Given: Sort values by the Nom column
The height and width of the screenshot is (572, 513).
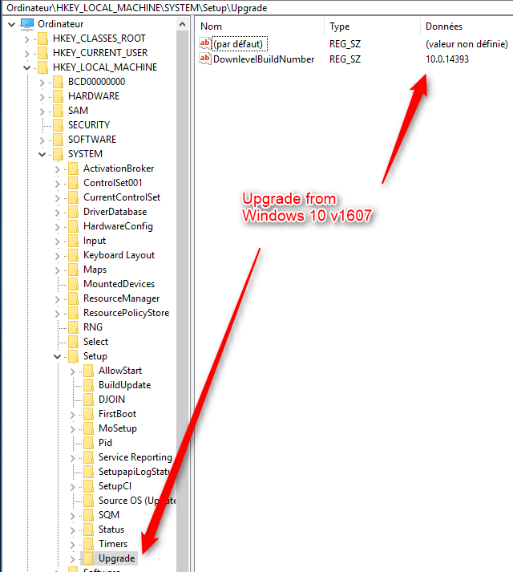Looking at the screenshot, I should [261, 26].
